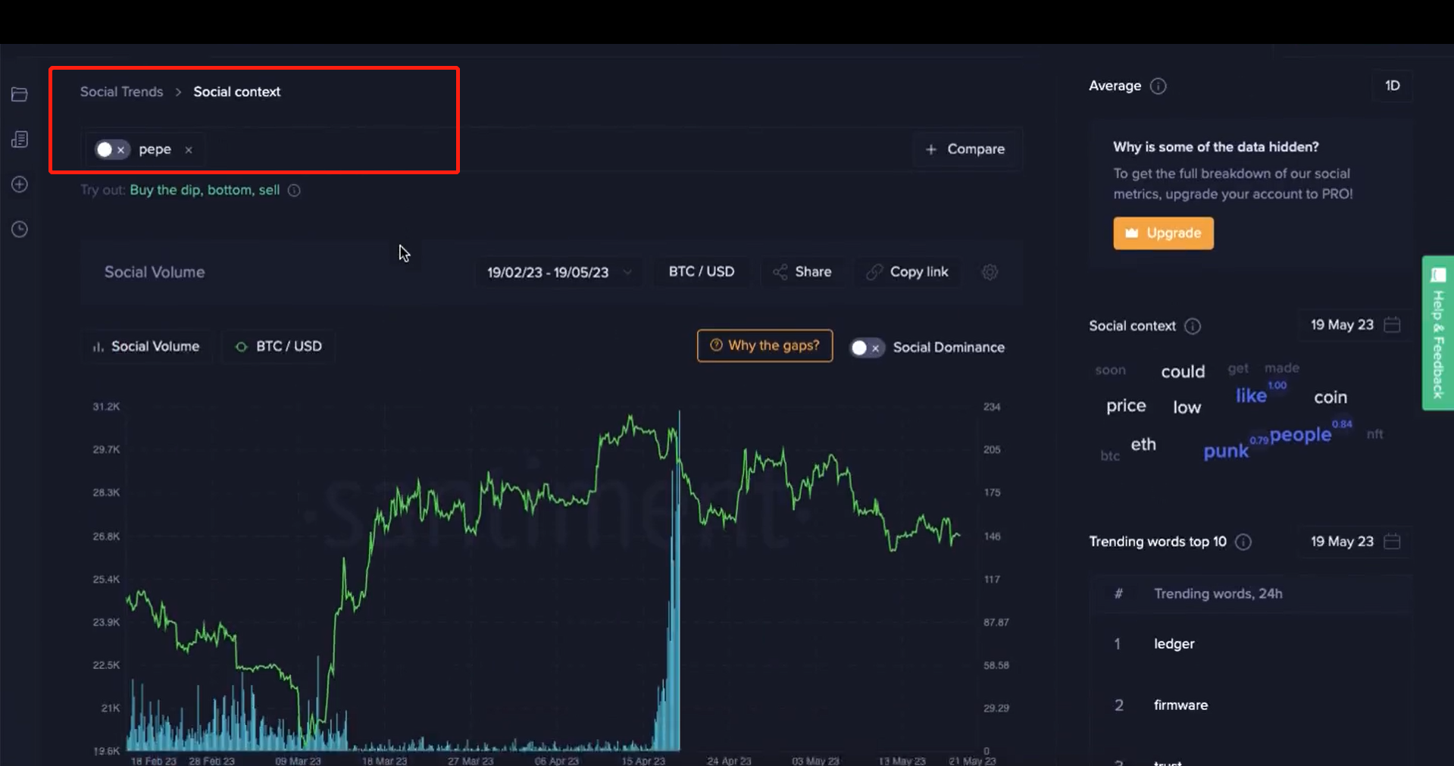
Task: Enable the Social Dominance toggle
Action: pos(866,348)
